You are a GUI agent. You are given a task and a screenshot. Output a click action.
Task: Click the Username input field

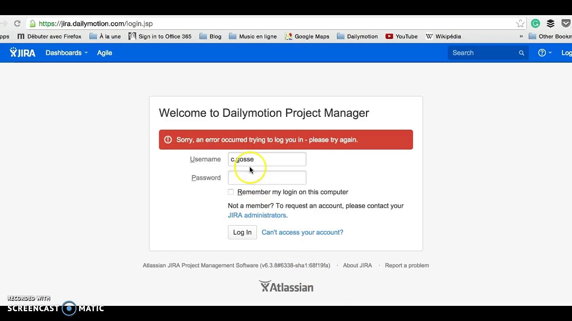point(267,159)
